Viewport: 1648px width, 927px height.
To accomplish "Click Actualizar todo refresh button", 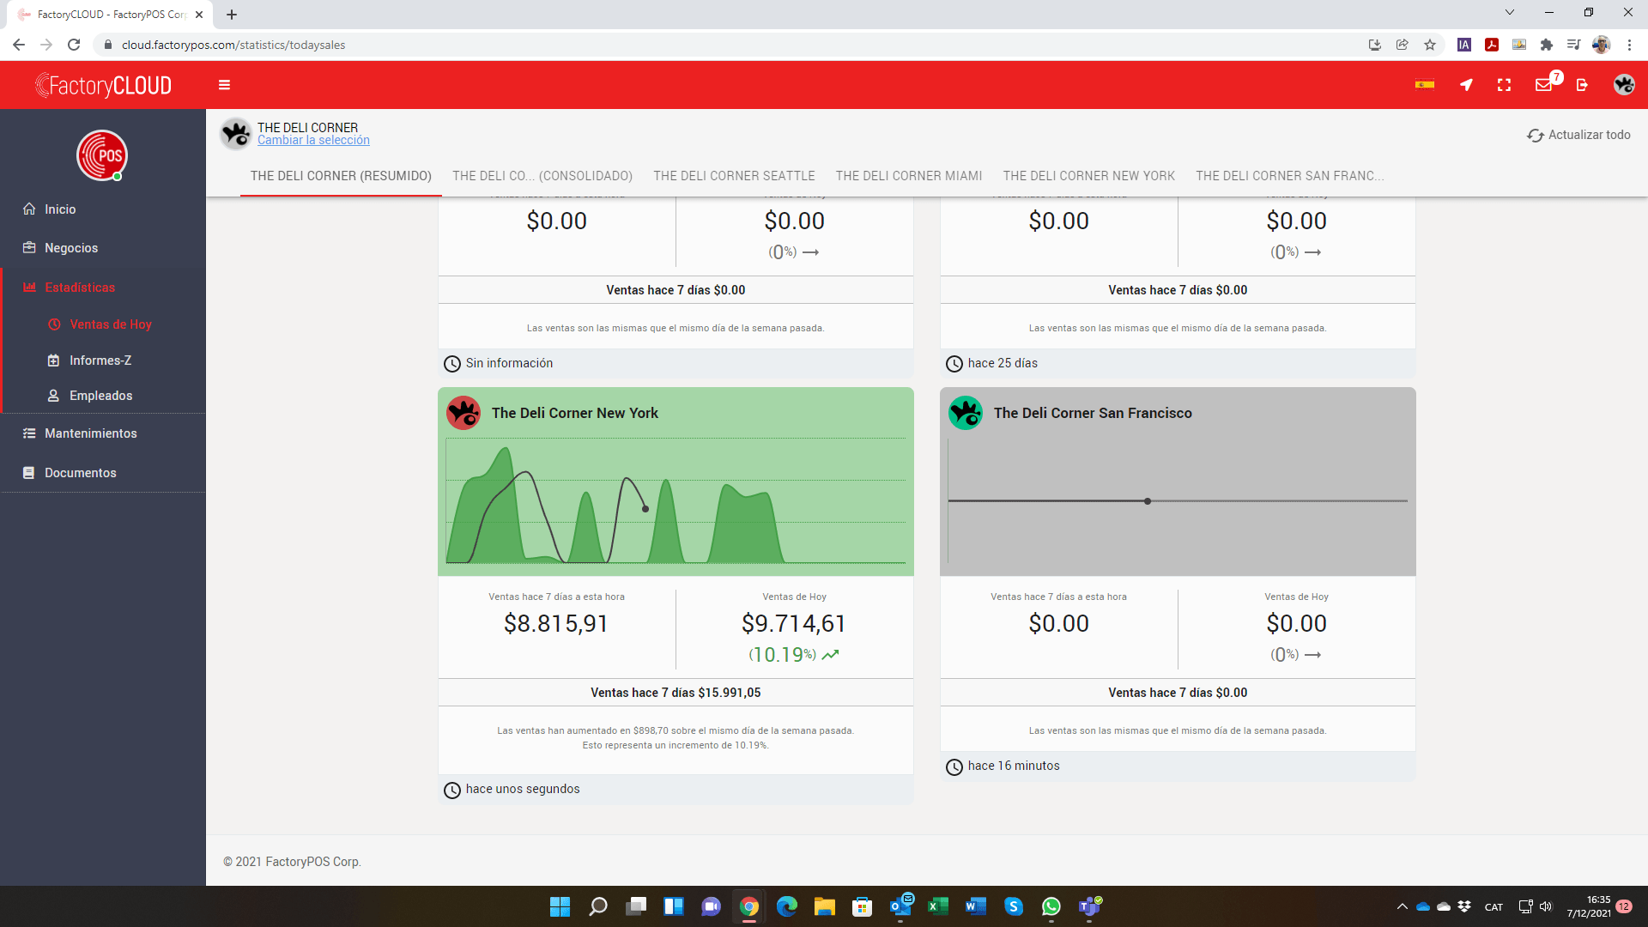I will tap(1578, 135).
